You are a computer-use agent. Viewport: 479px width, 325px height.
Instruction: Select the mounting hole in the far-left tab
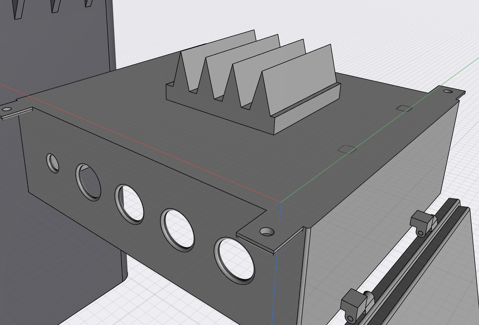(7, 109)
